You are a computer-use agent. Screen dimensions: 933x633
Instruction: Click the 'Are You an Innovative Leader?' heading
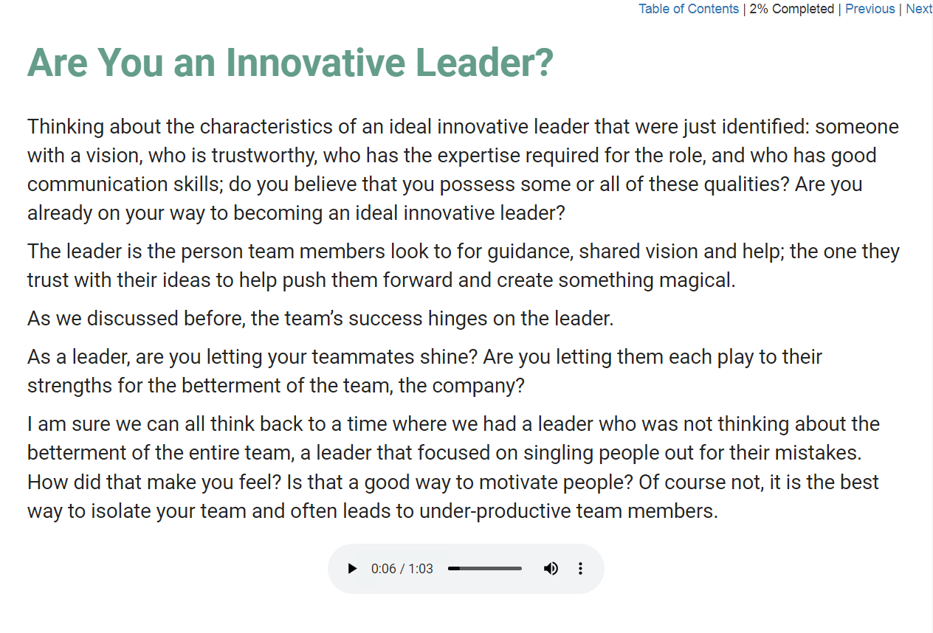click(290, 62)
